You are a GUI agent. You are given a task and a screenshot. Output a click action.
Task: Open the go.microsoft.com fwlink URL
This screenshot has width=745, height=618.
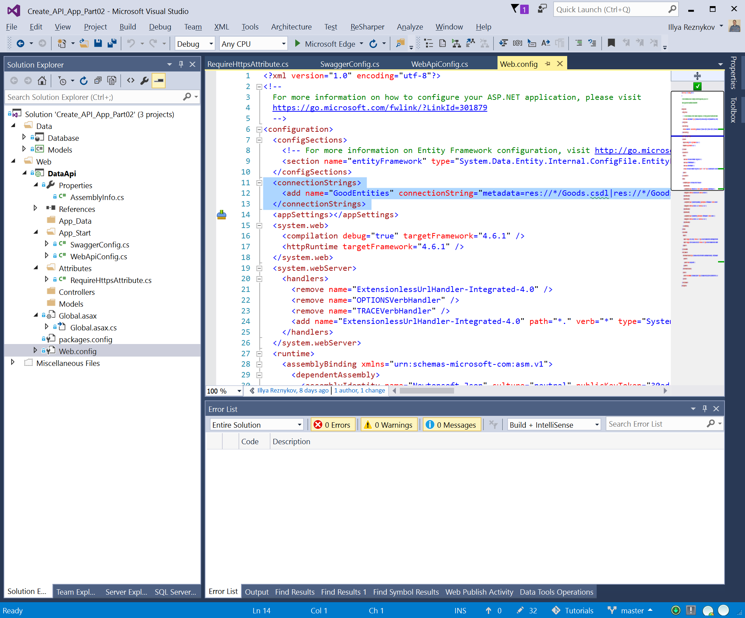coord(380,108)
